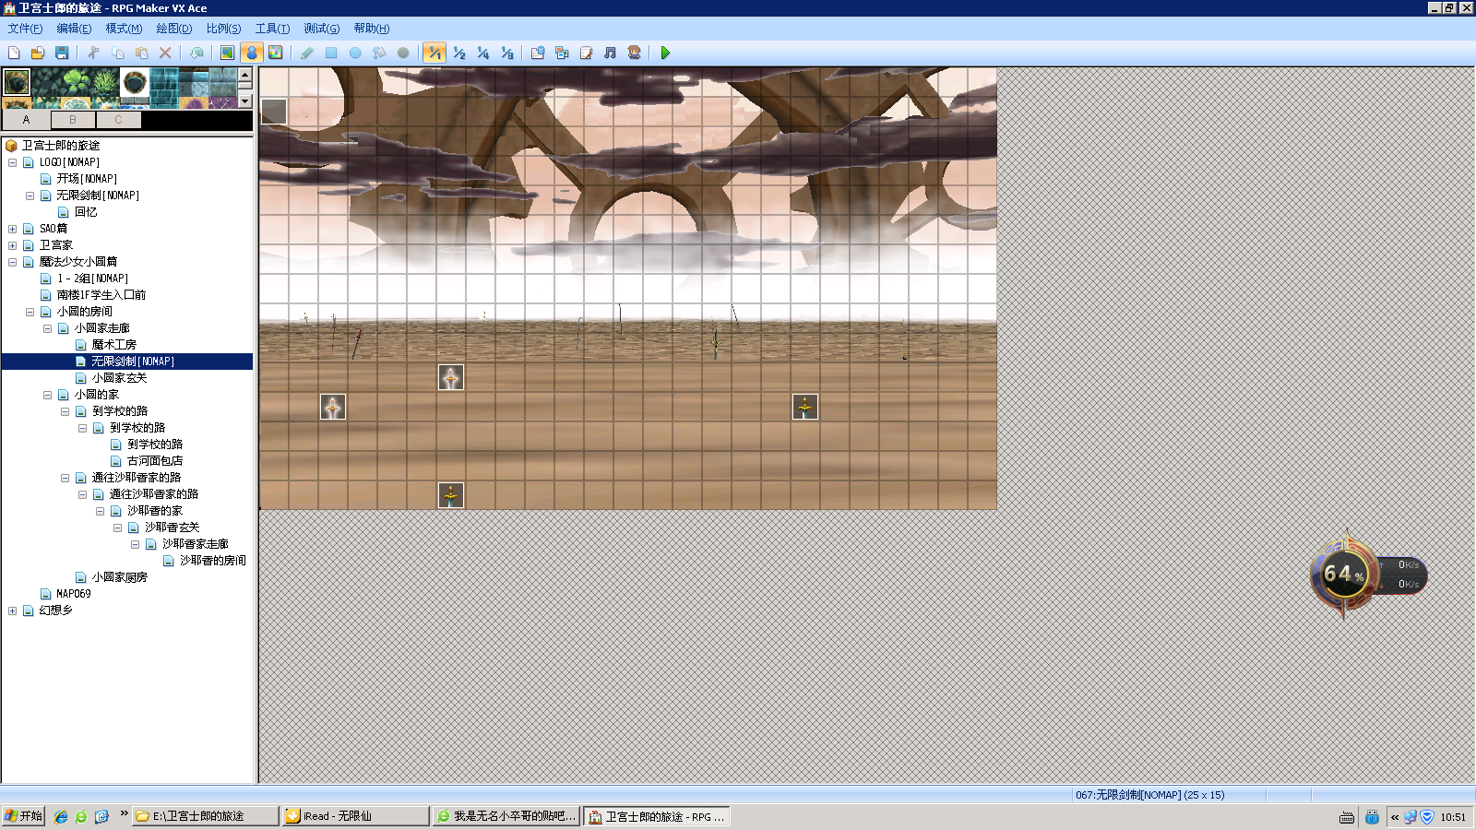Select map MAP069 in the tree
The width and height of the screenshot is (1476, 830).
[x=73, y=594]
